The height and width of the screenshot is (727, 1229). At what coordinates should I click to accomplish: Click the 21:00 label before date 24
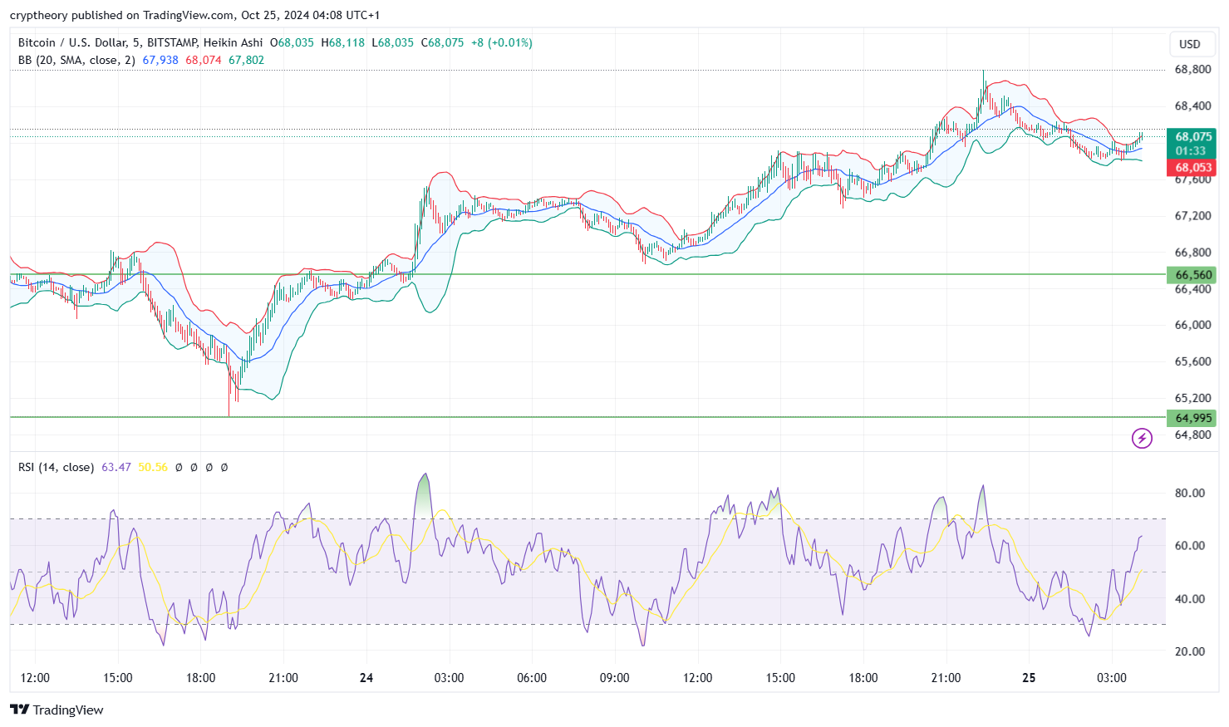283,678
